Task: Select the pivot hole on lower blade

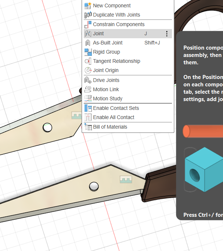Action: point(94,187)
